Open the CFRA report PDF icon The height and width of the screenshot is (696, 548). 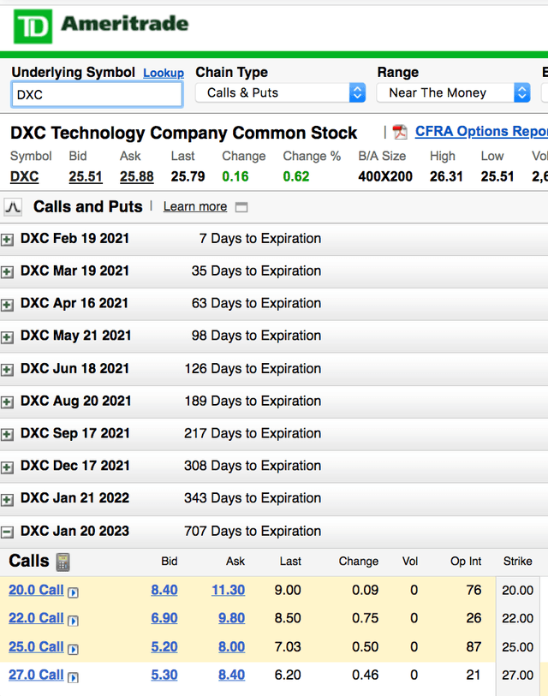click(x=400, y=132)
